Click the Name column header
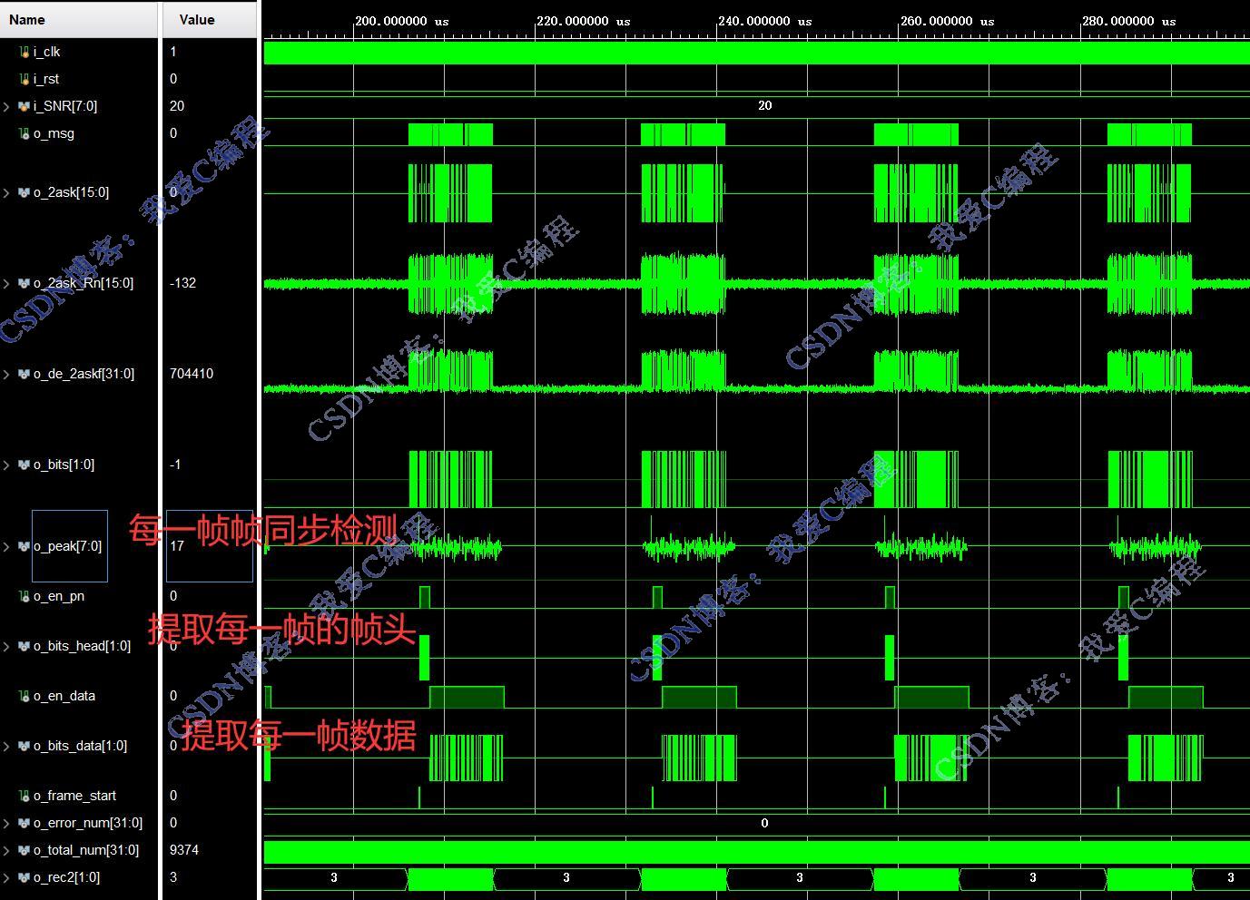This screenshot has height=900, width=1250. click(79, 19)
